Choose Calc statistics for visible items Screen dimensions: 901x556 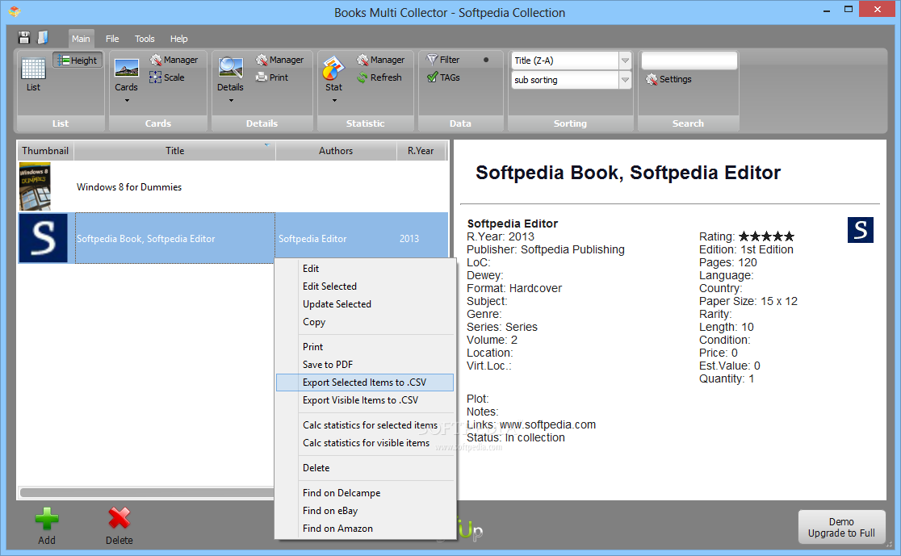(365, 442)
